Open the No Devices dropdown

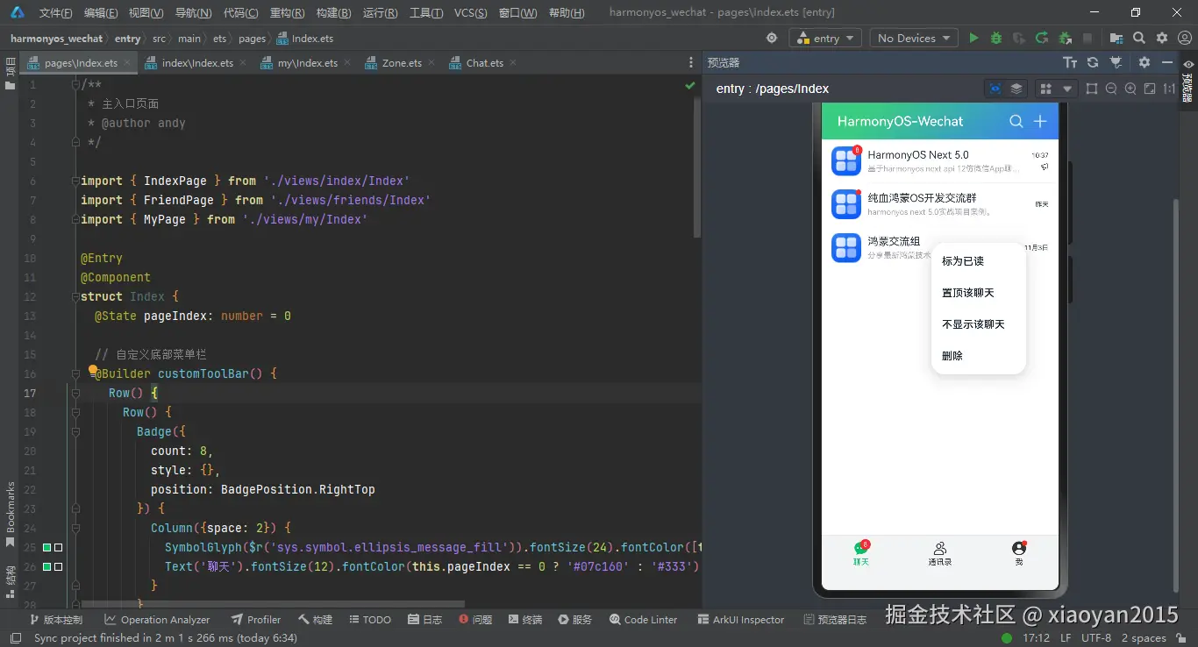click(914, 38)
